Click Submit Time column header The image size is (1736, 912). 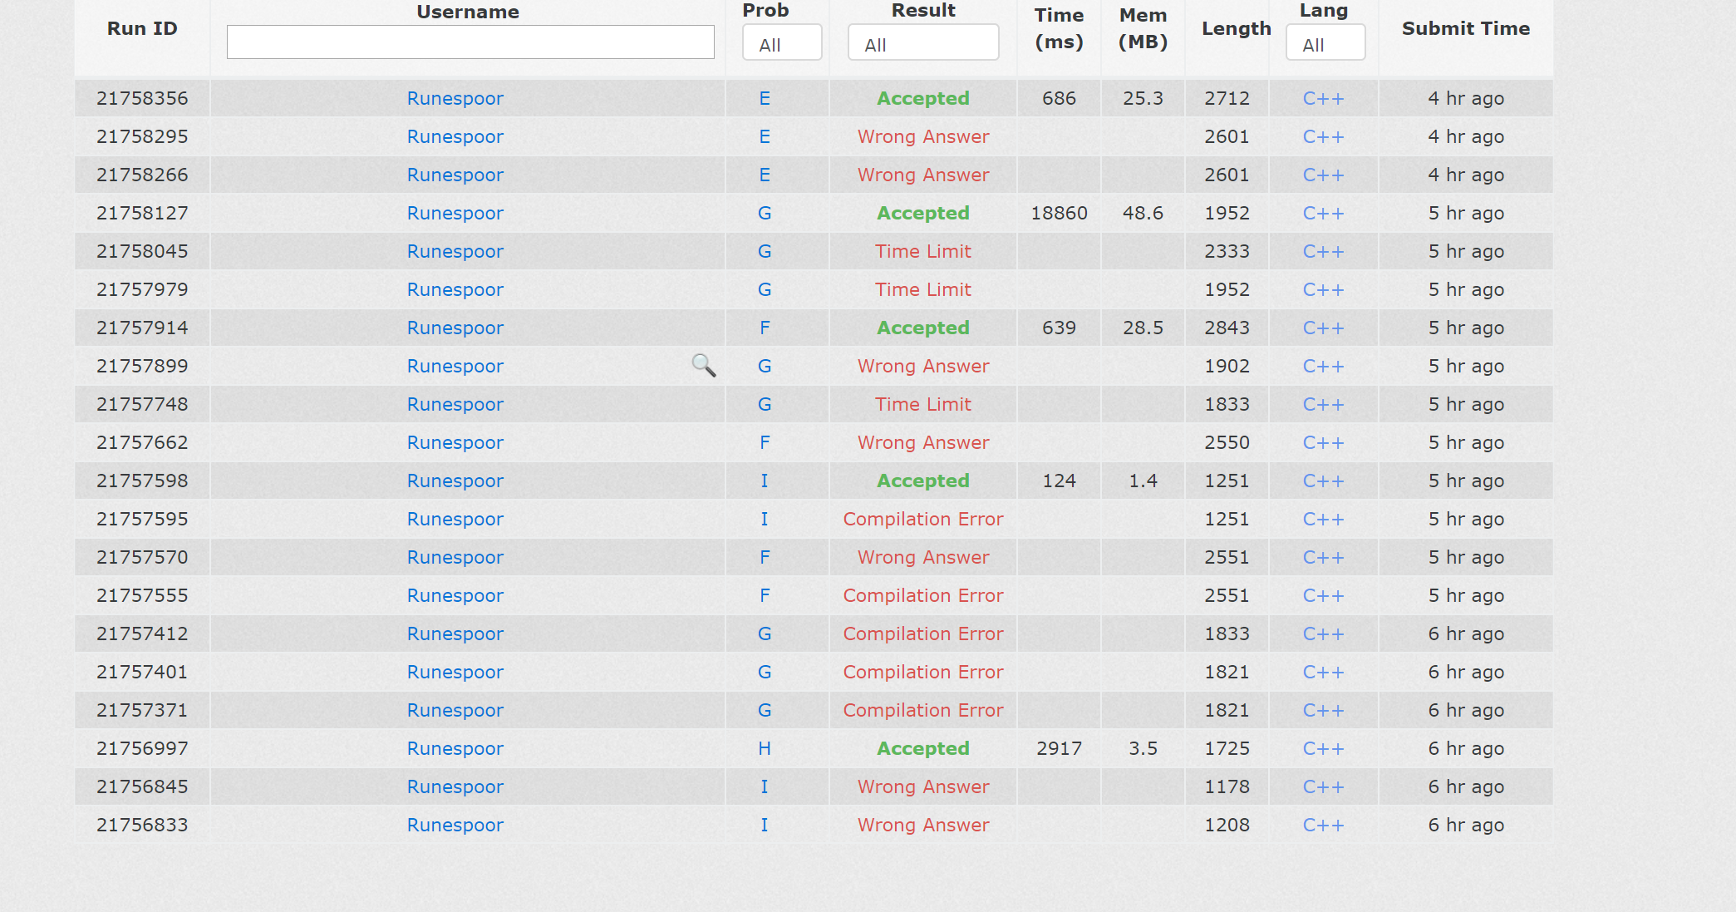(x=1465, y=28)
